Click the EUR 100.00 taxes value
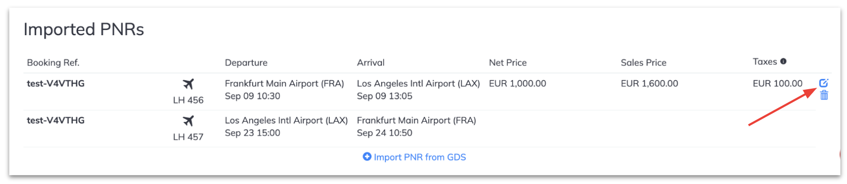 [777, 84]
